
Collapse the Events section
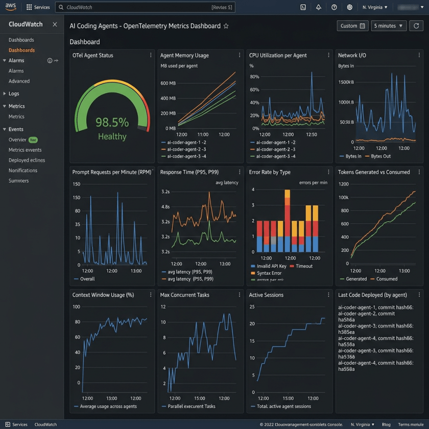point(5,129)
